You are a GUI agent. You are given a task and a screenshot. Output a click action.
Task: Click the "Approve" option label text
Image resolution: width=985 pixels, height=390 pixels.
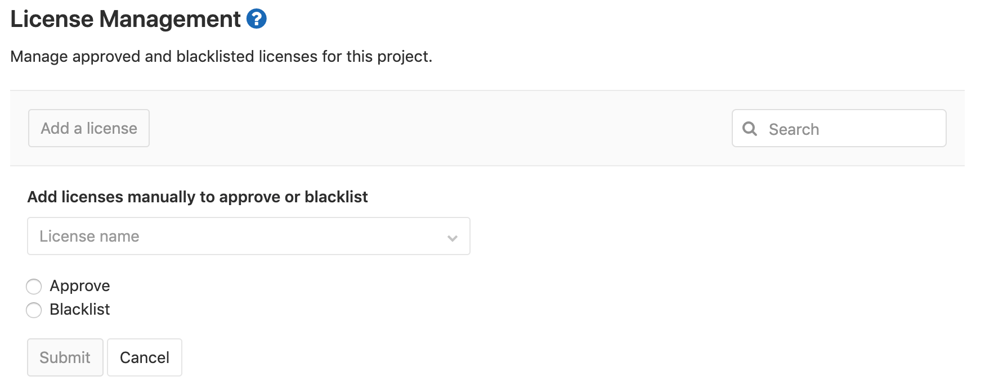(x=80, y=286)
